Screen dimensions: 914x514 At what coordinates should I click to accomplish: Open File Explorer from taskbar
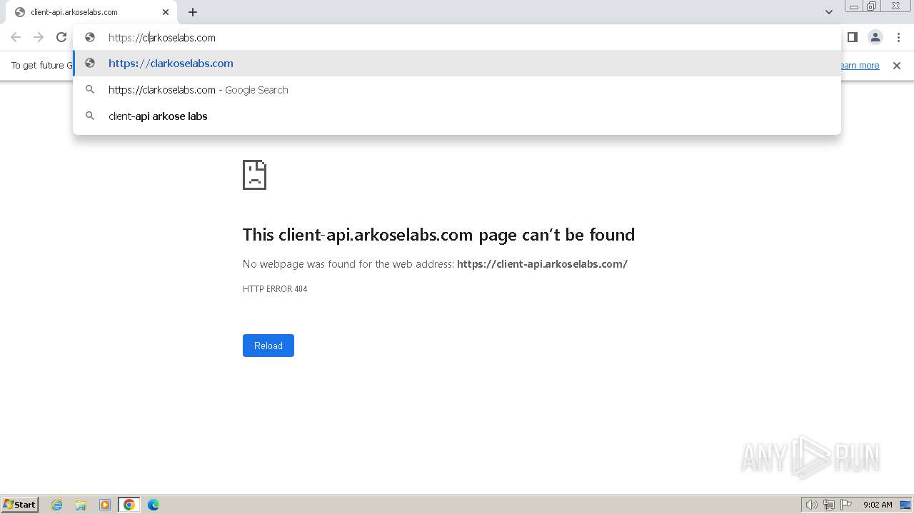81,505
